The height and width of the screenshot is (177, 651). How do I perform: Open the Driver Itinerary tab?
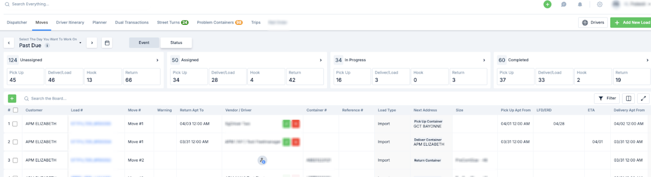point(70,23)
